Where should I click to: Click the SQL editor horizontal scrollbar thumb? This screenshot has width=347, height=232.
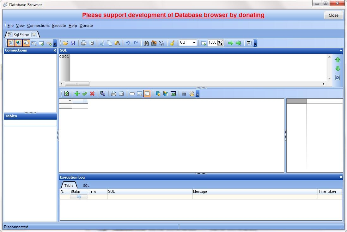[77, 84]
